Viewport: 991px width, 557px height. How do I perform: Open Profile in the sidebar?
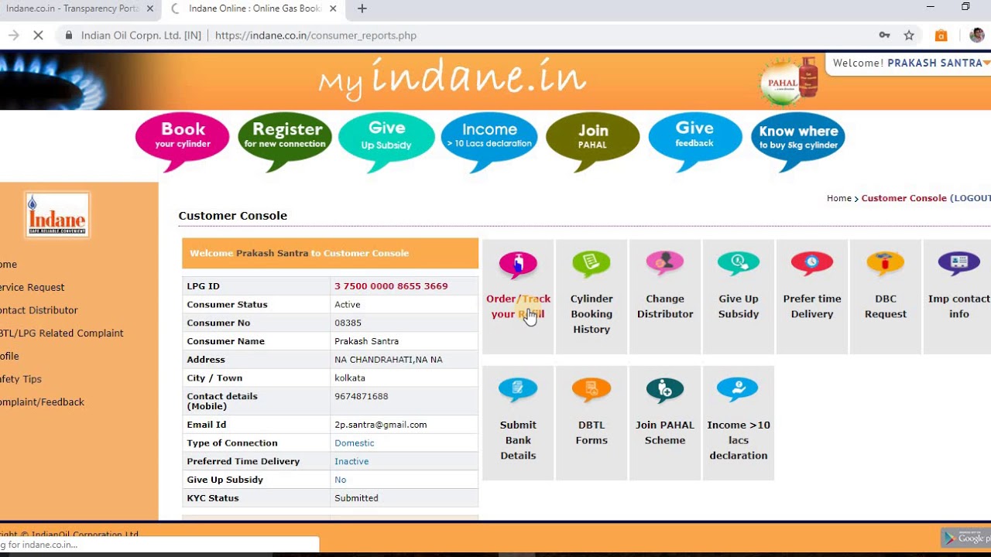(9, 357)
